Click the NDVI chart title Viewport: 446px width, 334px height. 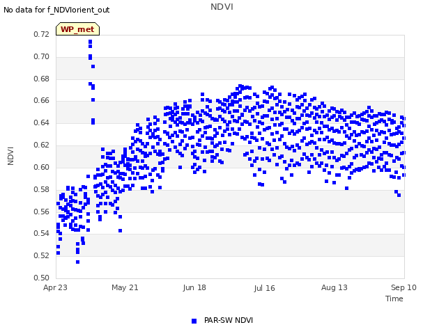coord(222,7)
